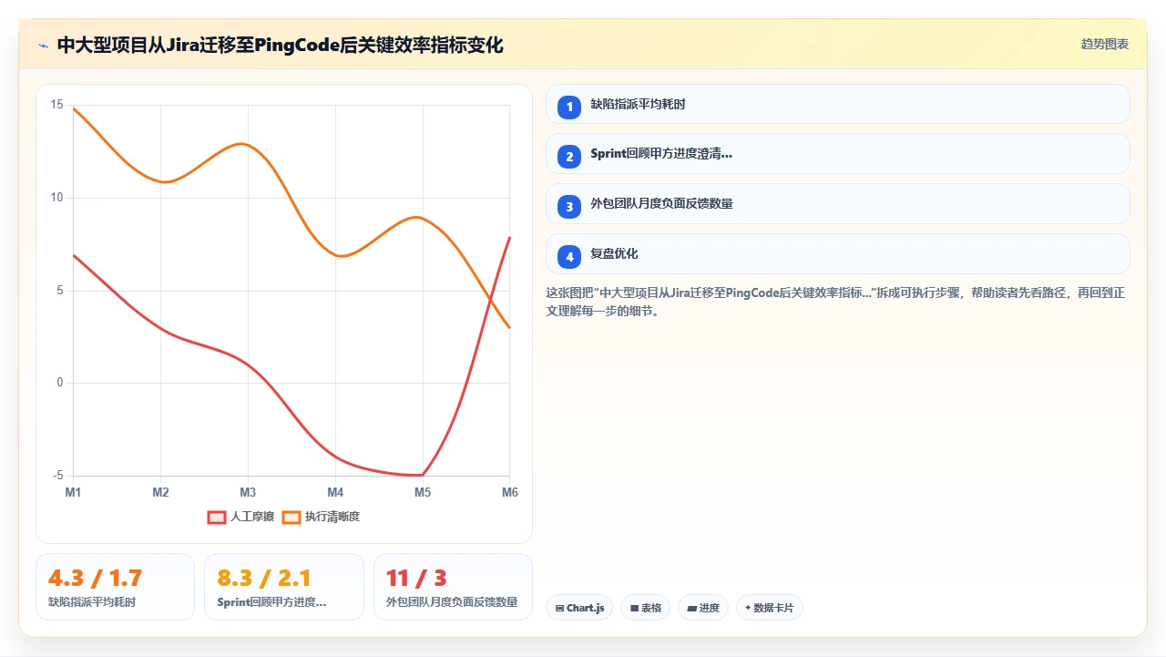Click the number 3 step badge
The width and height of the screenshot is (1166, 657).
click(x=569, y=207)
